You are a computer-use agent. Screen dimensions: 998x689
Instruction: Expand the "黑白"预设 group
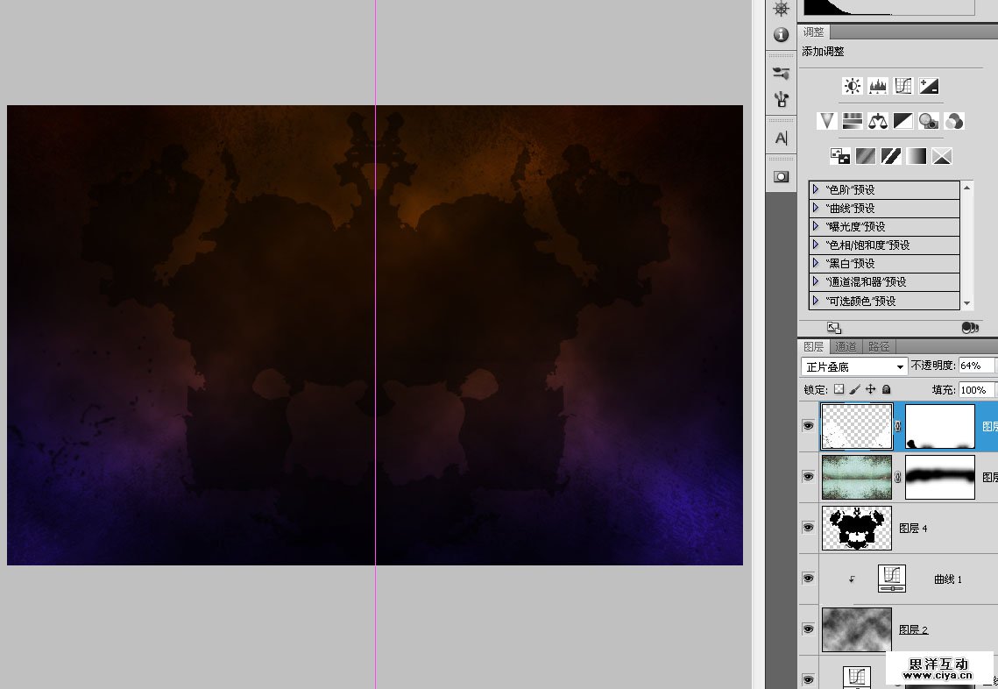pyautogui.click(x=816, y=263)
